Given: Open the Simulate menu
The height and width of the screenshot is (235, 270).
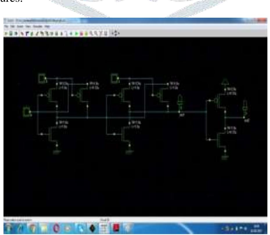Looking at the screenshot, I should coord(36,26).
